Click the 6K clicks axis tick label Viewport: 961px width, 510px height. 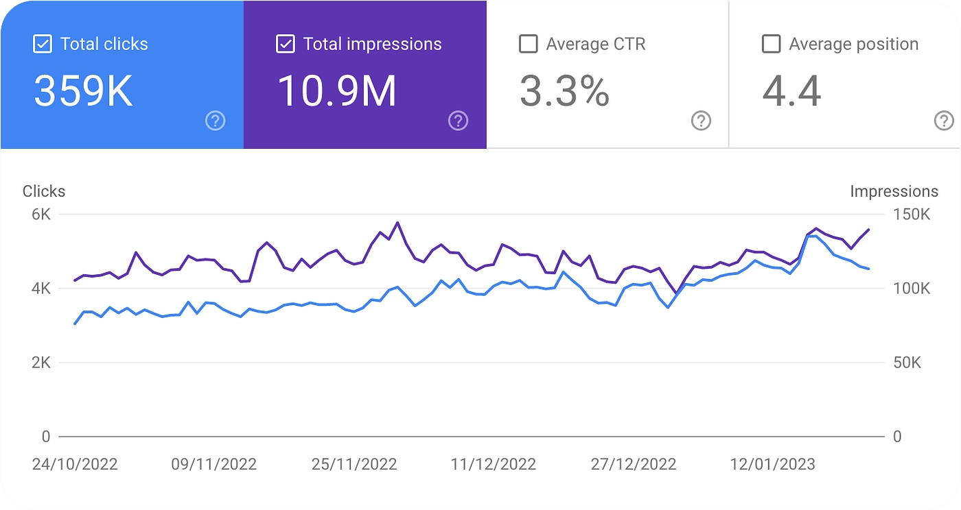pos(41,215)
